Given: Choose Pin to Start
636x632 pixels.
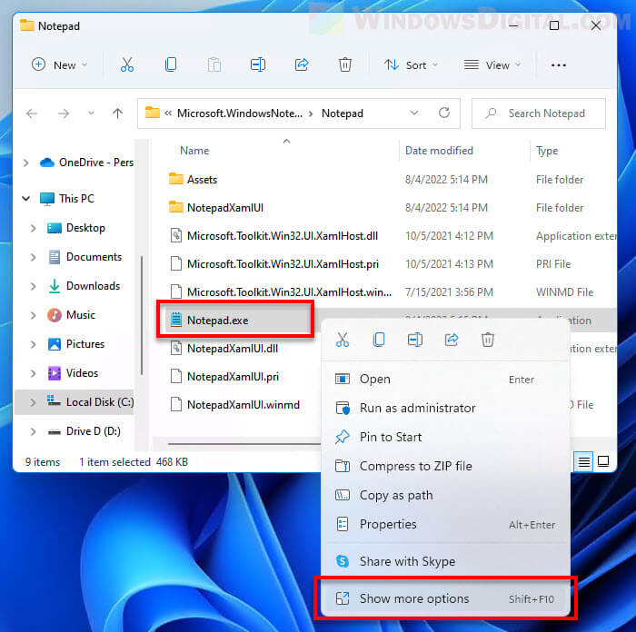Looking at the screenshot, I should [446, 437].
